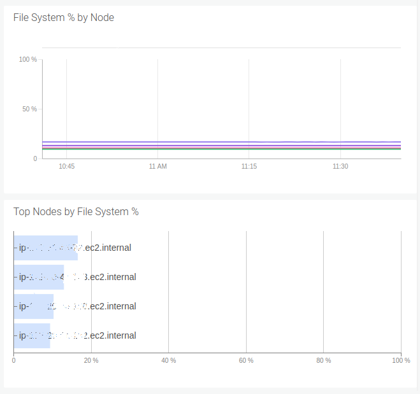Click the 11:30 time axis label
This screenshot has width=420, height=394.
coord(340,166)
